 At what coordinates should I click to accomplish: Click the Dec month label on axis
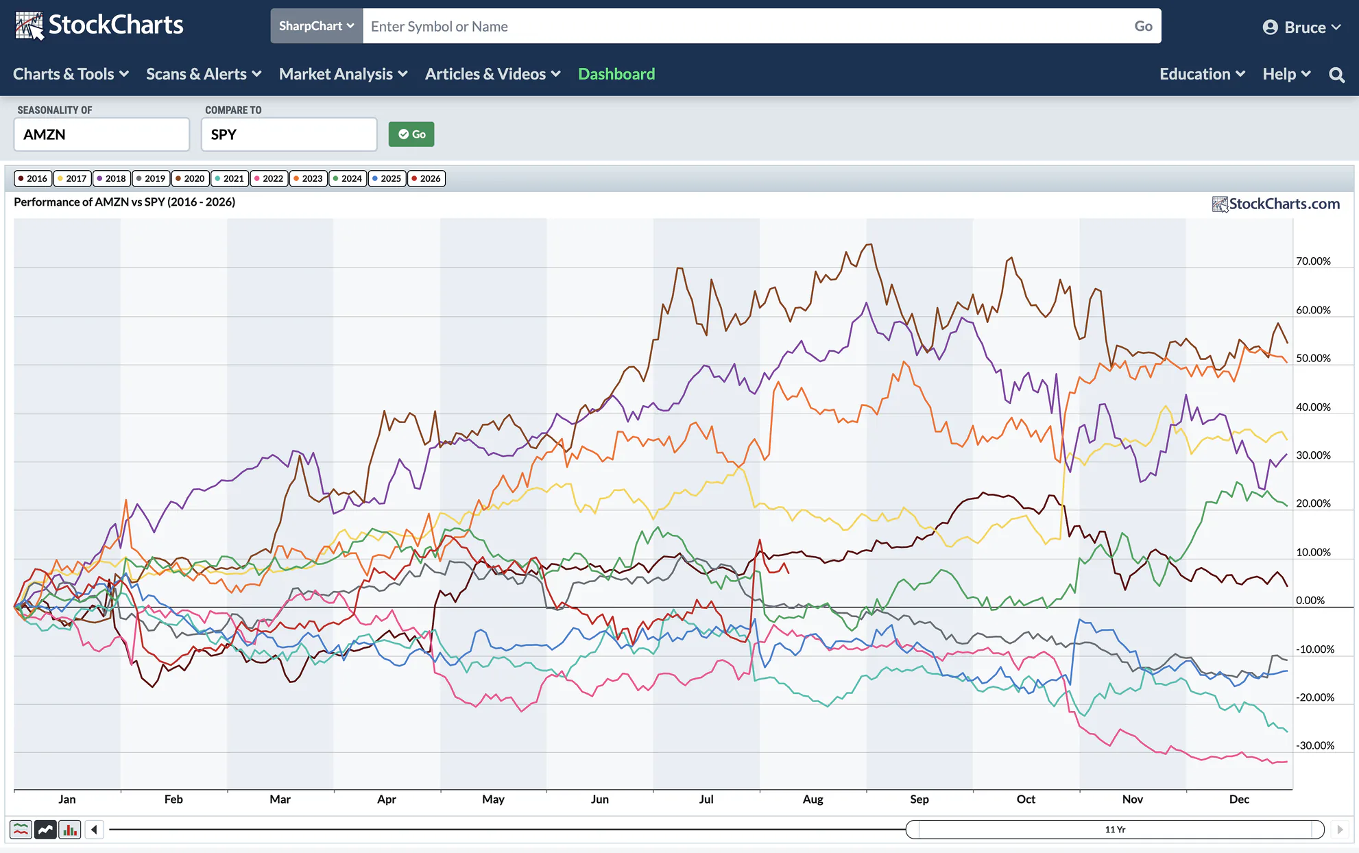tap(1239, 800)
